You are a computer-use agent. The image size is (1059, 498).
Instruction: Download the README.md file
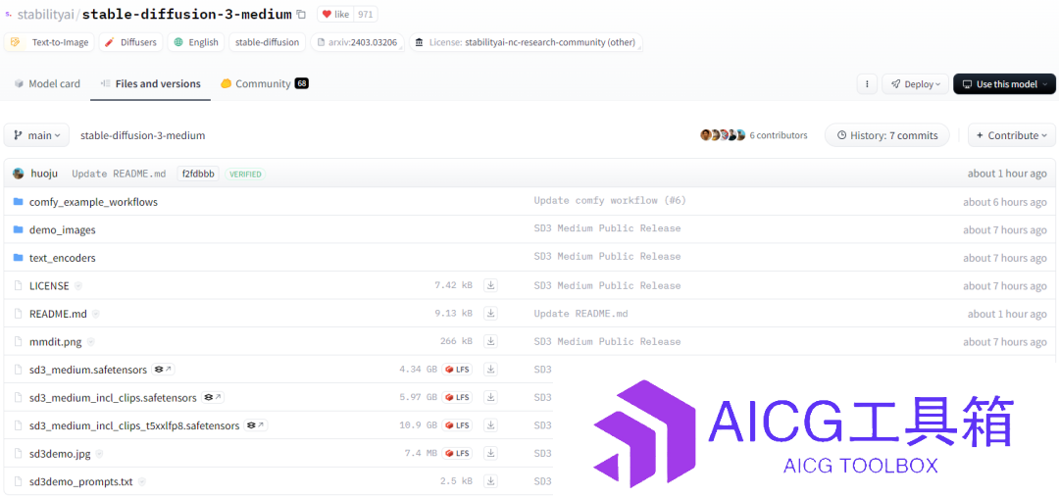click(x=491, y=314)
